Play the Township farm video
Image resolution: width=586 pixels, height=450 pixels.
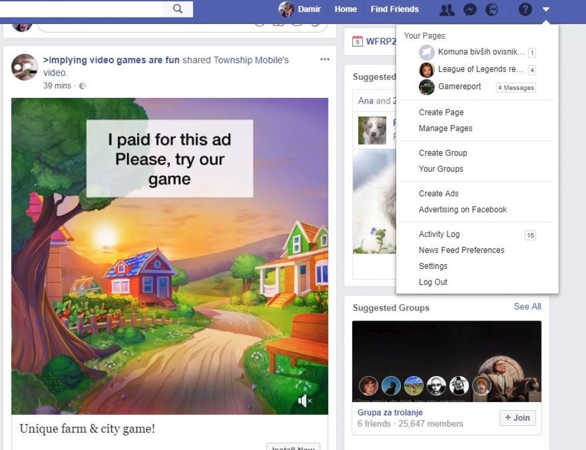(x=170, y=256)
